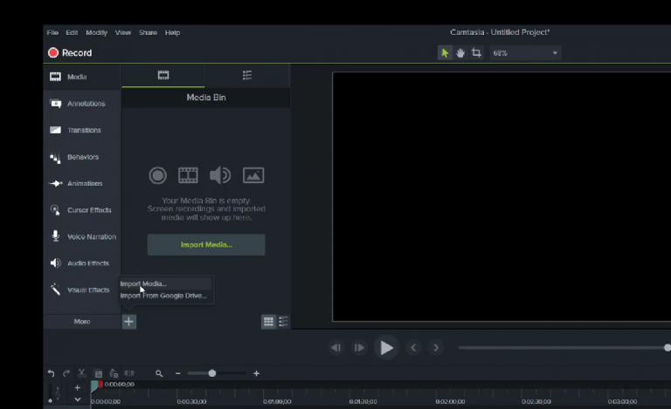
Task: Click the screen recording circle icon
Action: pos(157,175)
